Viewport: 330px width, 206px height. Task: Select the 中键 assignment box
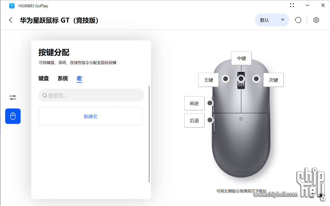(241, 58)
